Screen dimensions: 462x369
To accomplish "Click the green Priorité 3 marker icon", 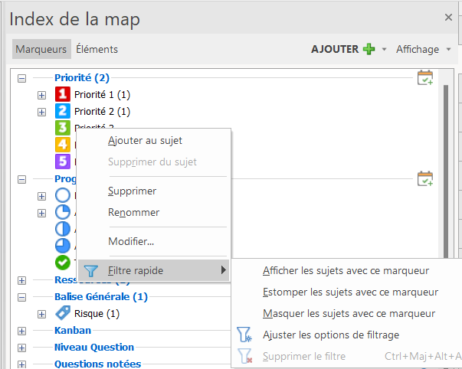I will (63, 128).
